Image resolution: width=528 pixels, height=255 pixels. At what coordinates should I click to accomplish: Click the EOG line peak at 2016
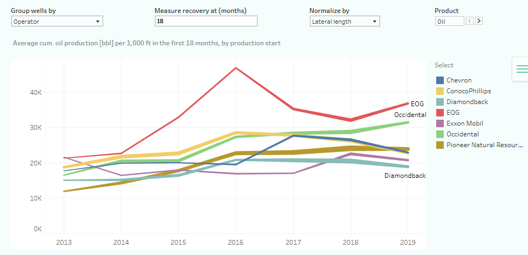[x=236, y=68]
